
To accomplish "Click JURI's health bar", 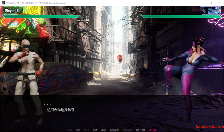I will (x=181, y=17).
